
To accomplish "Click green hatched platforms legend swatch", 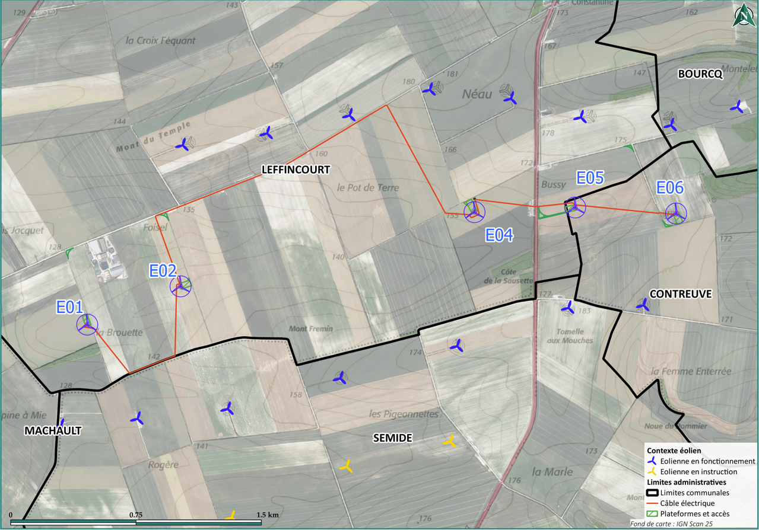I will tap(652, 513).
